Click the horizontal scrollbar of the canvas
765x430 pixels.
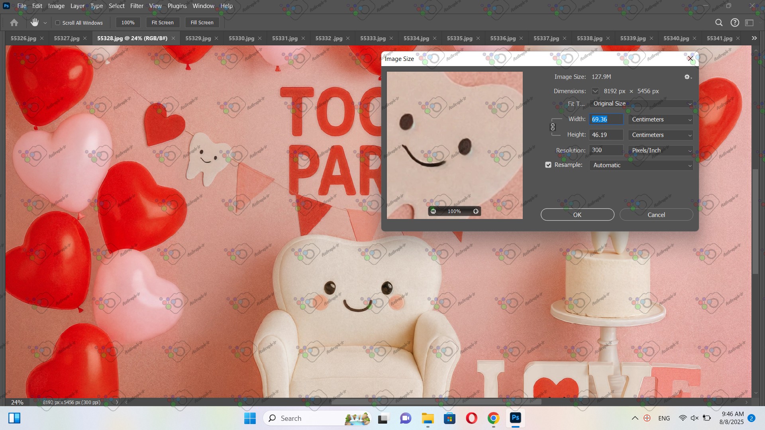point(436,402)
